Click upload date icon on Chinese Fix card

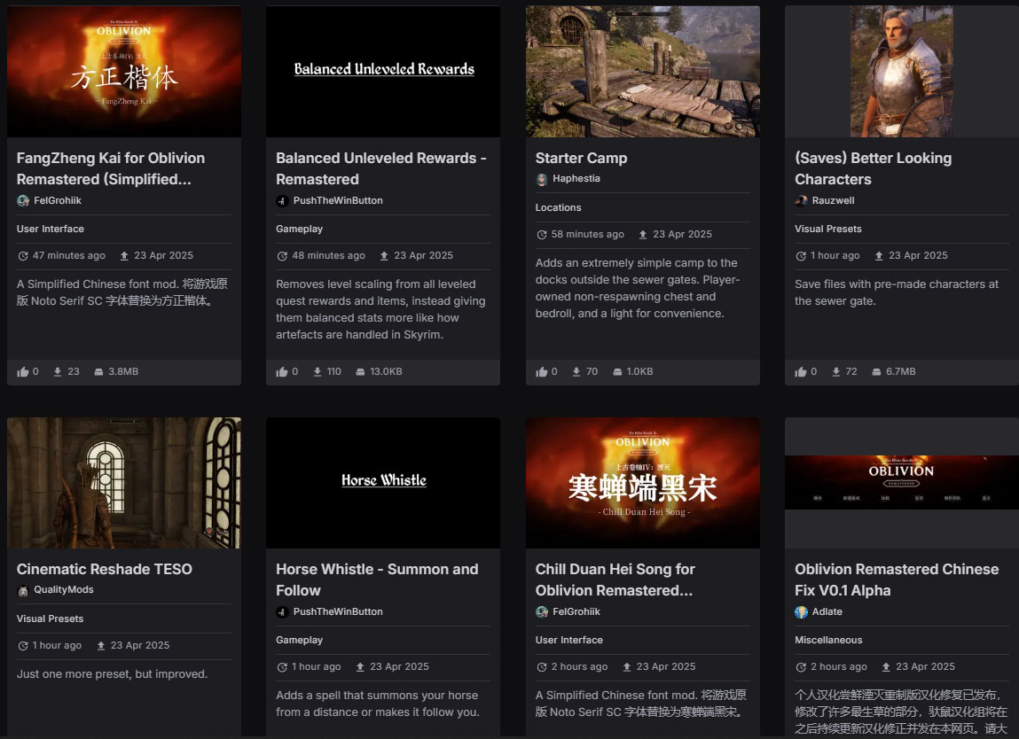point(886,667)
